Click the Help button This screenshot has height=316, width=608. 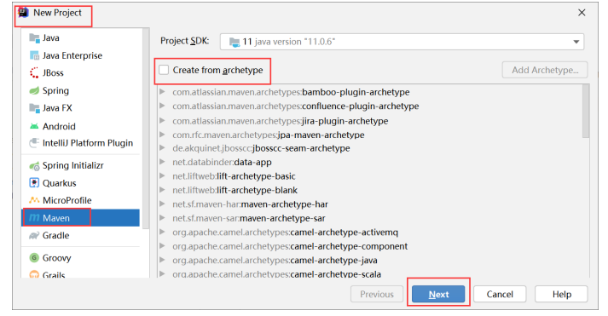coord(561,295)
